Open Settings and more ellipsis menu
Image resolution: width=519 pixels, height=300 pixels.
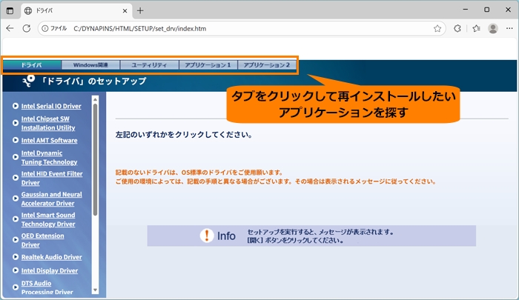[509, 28]
